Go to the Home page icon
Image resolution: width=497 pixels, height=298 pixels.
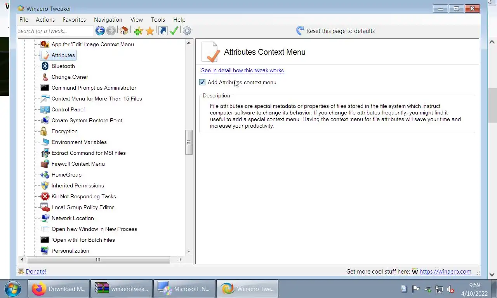pos(124,31)
